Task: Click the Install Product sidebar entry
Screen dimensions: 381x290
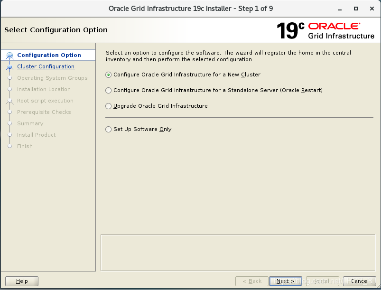Action: point(37,135)
